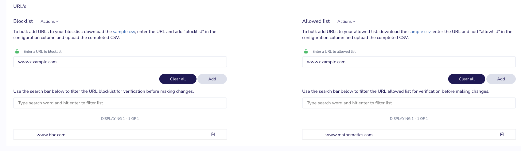Click green lock icon above blocklist URL field
The image size is (521, 151).
[17, 51]
